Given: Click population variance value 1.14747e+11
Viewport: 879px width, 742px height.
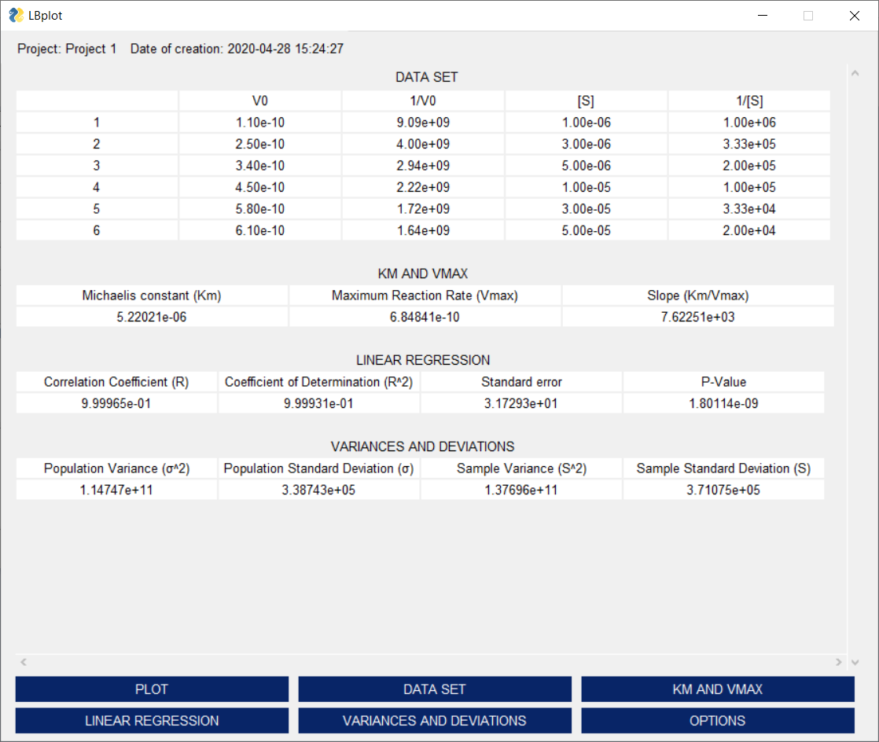Looking at the screenshot, I should pos(116,490).
